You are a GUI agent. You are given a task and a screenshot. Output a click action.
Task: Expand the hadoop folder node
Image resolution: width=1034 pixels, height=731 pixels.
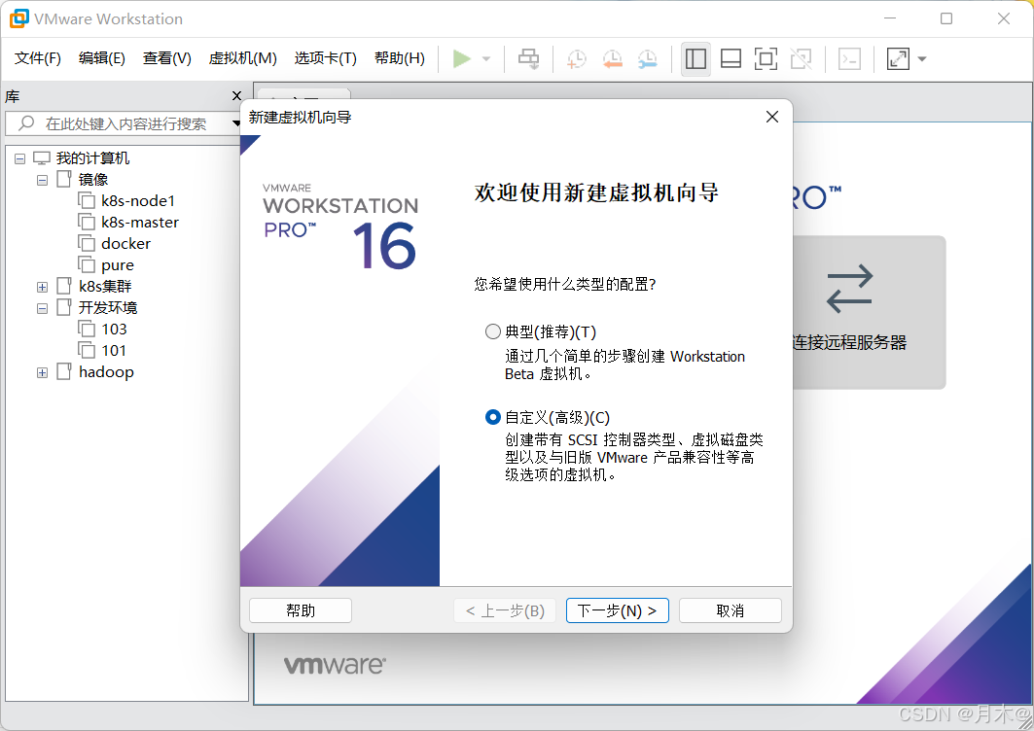point(42,372)
